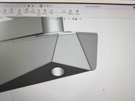This screenshot has width=135, height=101.
Task: Expand the New document dropdown arrow
Action: (x=22, y=6)
